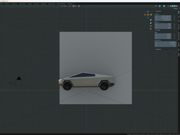This screenshot has height=135, width=180.
Task: Click the zoom view magnifier icon
Action: 151,20
